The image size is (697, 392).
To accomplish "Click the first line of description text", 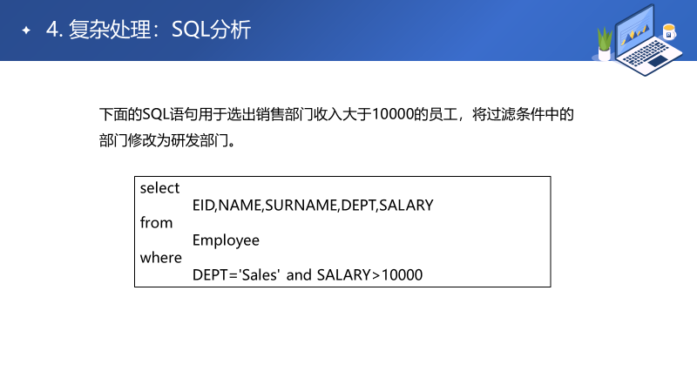I will (x=336, y=114).
